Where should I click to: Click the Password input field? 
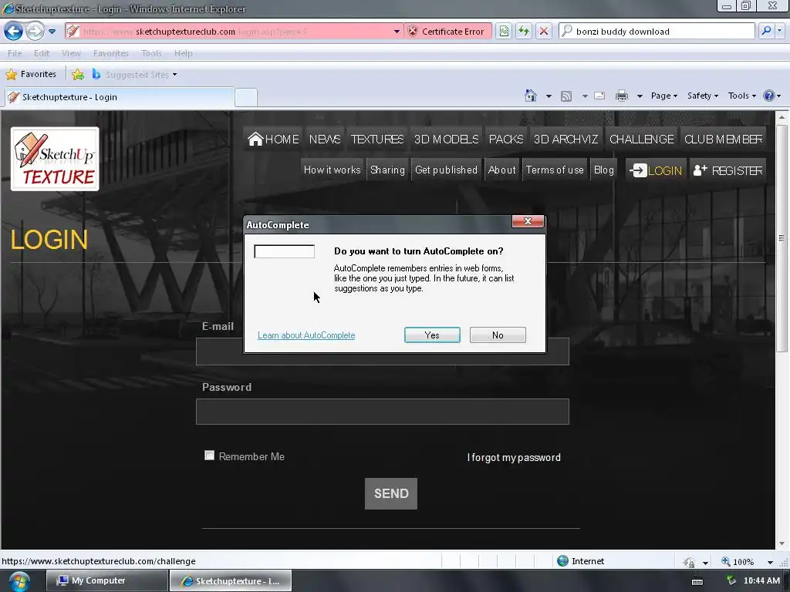click(x=383, y=412)
